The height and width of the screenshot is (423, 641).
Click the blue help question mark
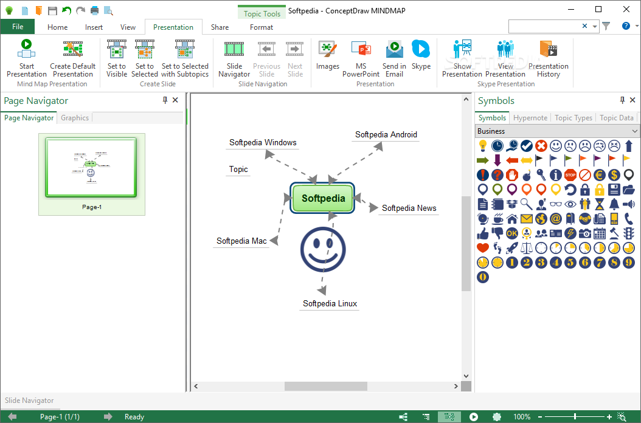[x=626, y=26]
